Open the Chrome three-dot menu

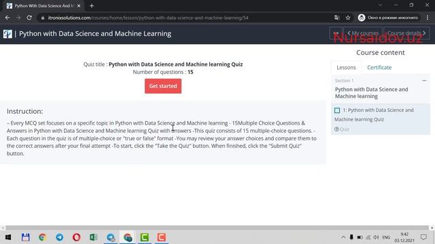click(428, 18)
